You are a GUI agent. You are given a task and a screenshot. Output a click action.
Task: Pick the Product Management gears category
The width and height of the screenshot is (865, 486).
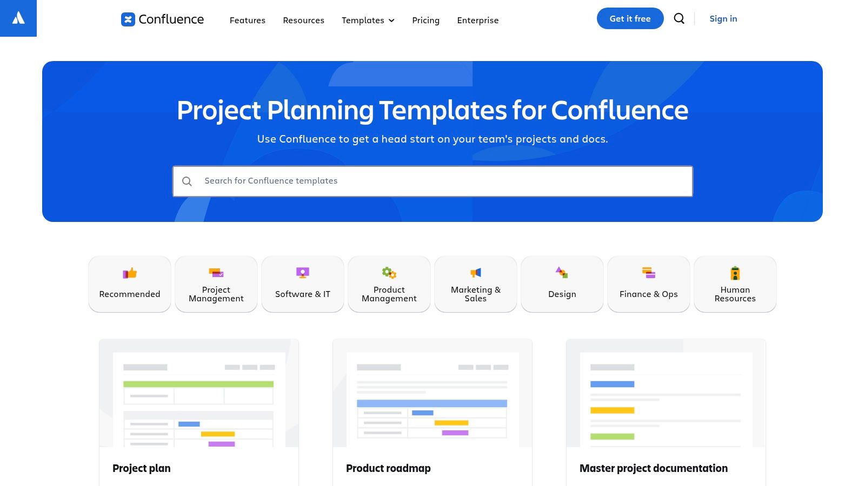point(389,284)
